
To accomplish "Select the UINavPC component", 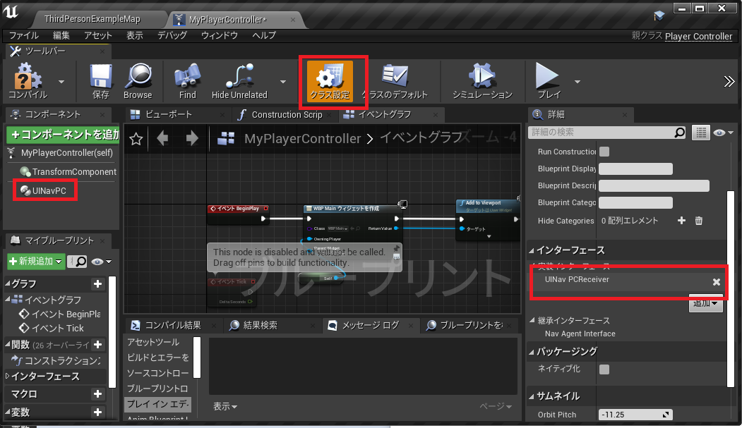I will pyautogui.click(x=49, y=191).
